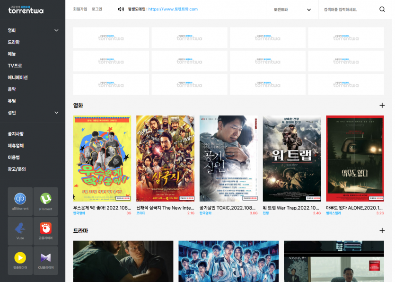Image resolution: width=395 pixels, height=282 pixels.
Task: Click the 공기살인 TOXIC,2022 title text
Action: pos(228,208)
